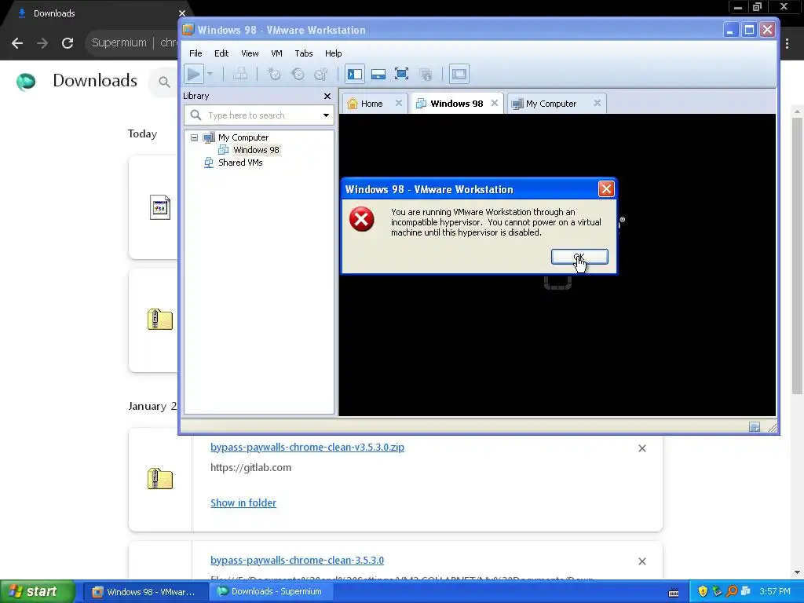The image size is (804, 603).
Task: Switch to Windows 98 - VMware taskbar button
Action: [144, 592]
